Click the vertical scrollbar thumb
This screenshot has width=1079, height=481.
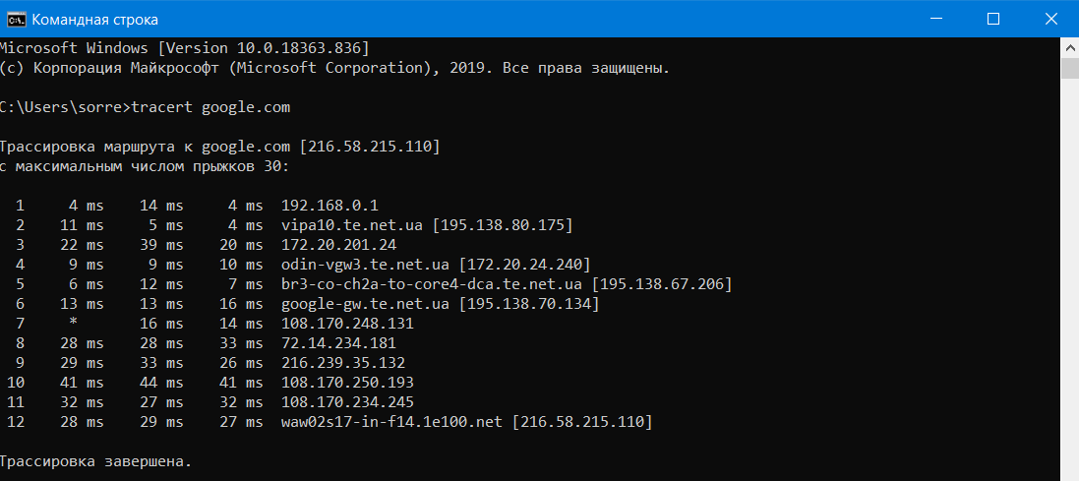[x=1069, y=69]
